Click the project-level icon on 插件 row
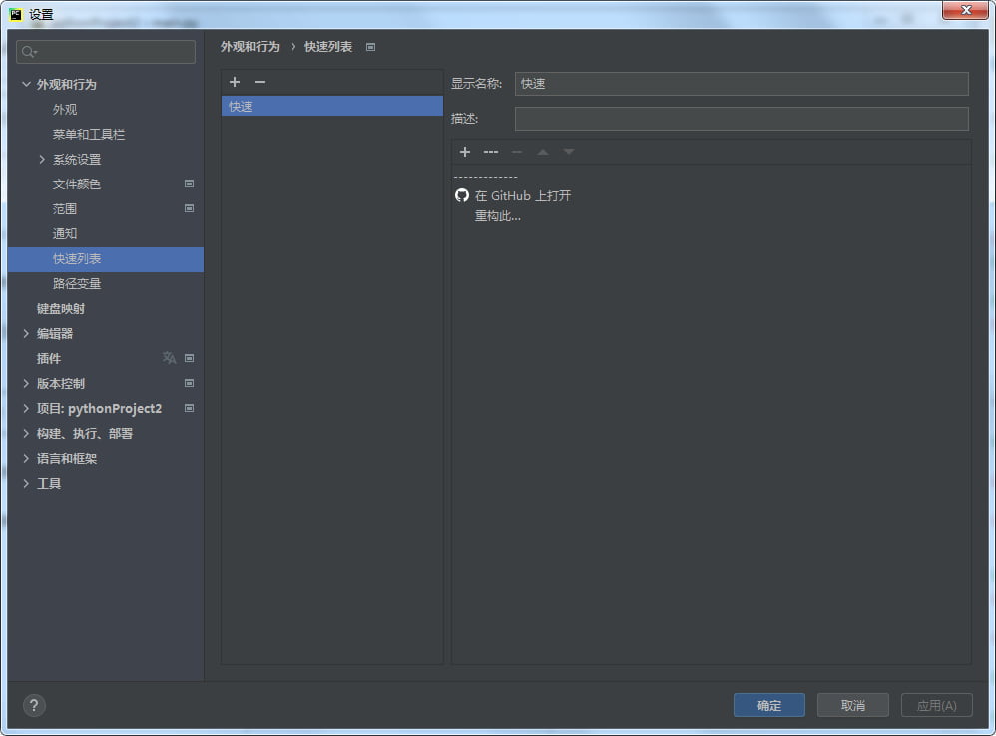 [189, 358]
